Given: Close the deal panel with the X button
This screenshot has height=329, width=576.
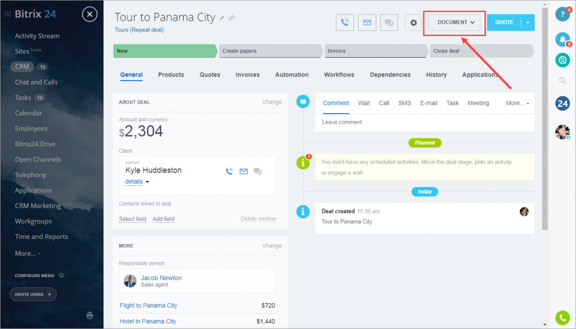Looking at the screenshot, I should (x=90, y=14).
